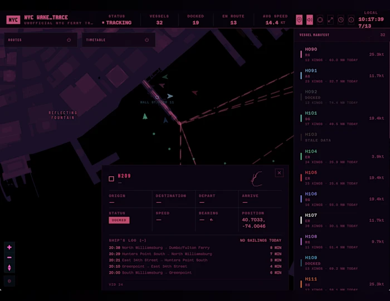This screenshot has height=301, width=390.
Task: Open the clock time icon
Action: click(x=341, y=20)
